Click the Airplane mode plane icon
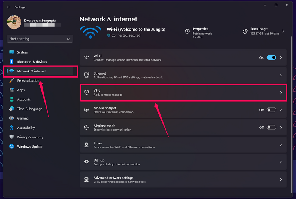Screen dimensions: 296x199 pyautogui.click(x=87, y=127)
